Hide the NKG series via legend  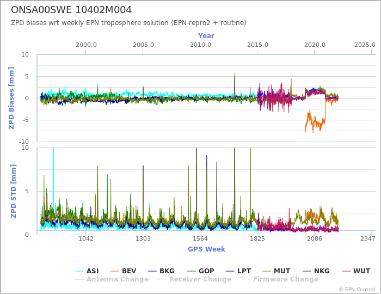click(316, 271)
